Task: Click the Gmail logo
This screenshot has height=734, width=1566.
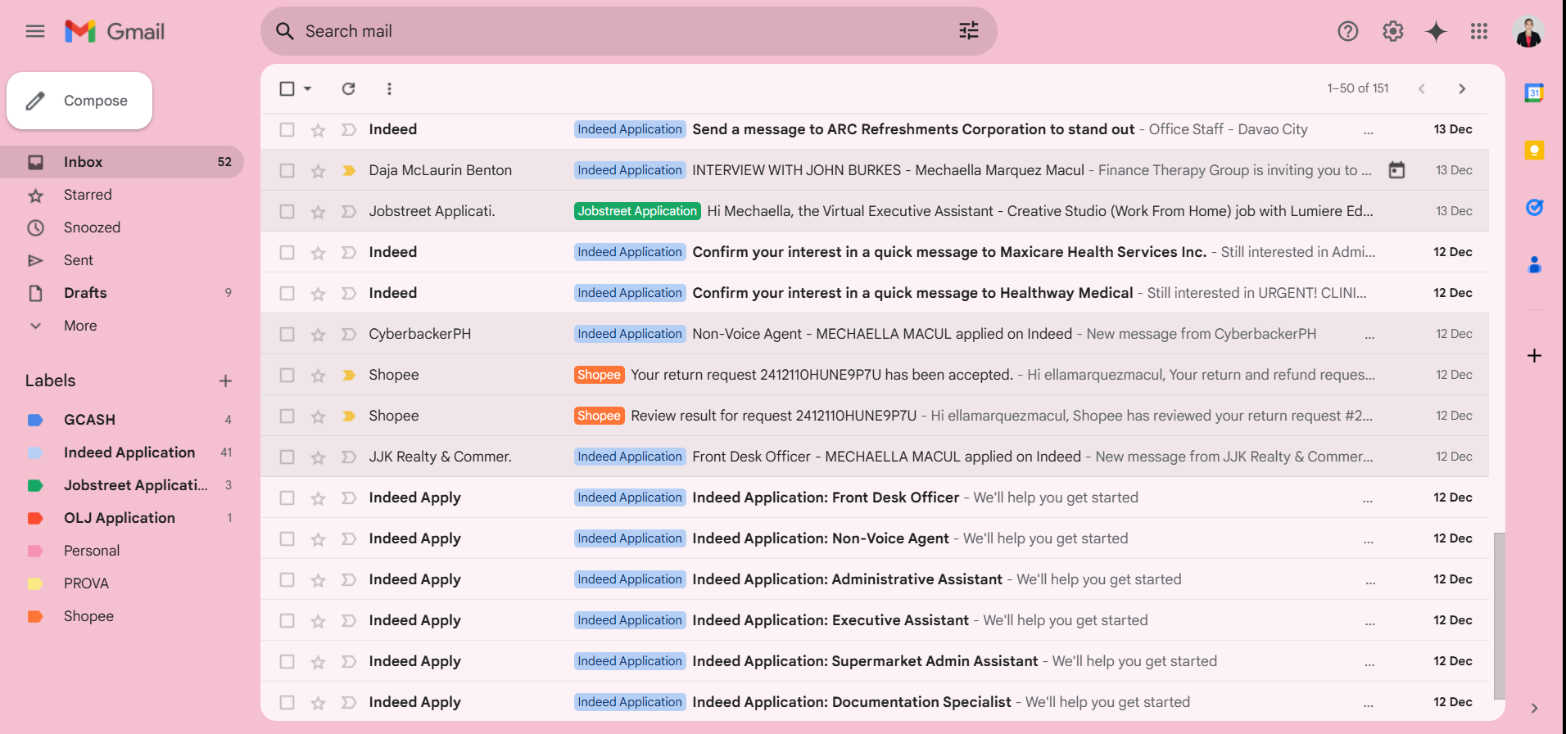Action: (115, 31)
